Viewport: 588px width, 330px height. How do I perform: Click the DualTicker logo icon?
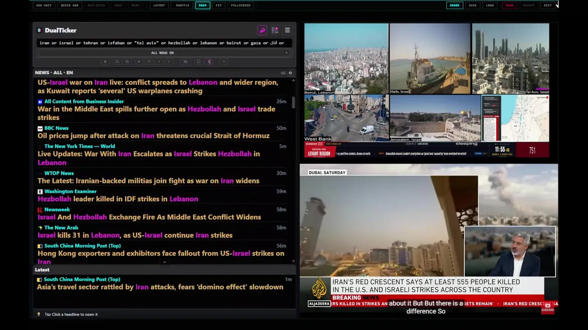click(x=39, y=30)
